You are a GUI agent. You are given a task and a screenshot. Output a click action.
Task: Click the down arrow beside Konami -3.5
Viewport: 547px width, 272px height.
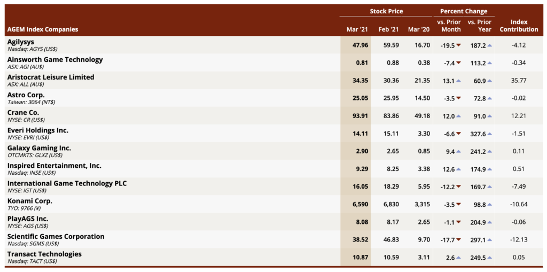pos(458,205)
